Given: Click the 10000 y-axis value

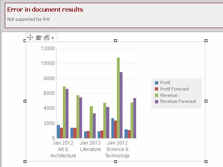Looking at the screenshot, I should (48, 63).
